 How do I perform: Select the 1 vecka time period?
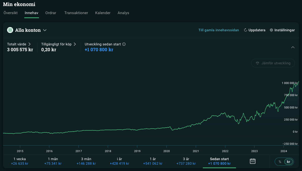[x=19, y=161]
